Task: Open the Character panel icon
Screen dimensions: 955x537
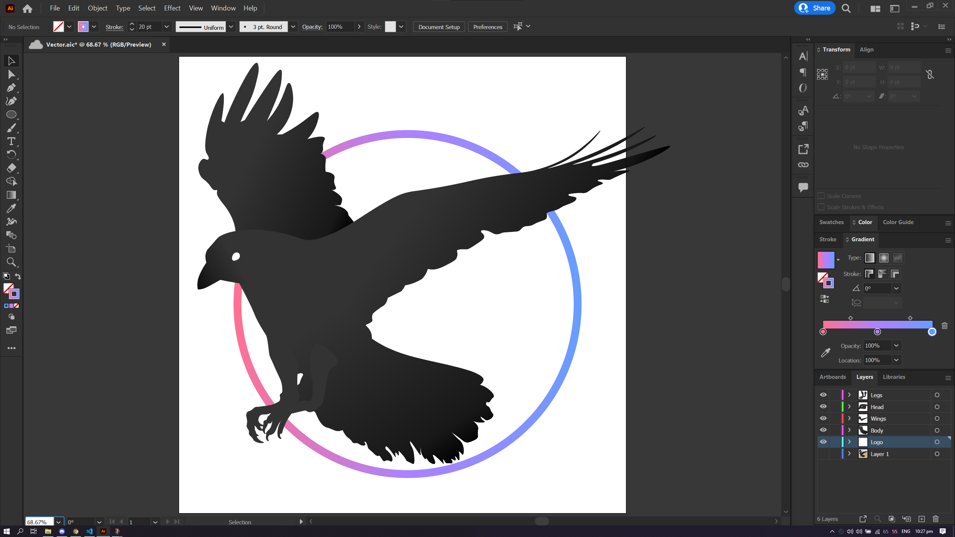Action: [803, 56]
